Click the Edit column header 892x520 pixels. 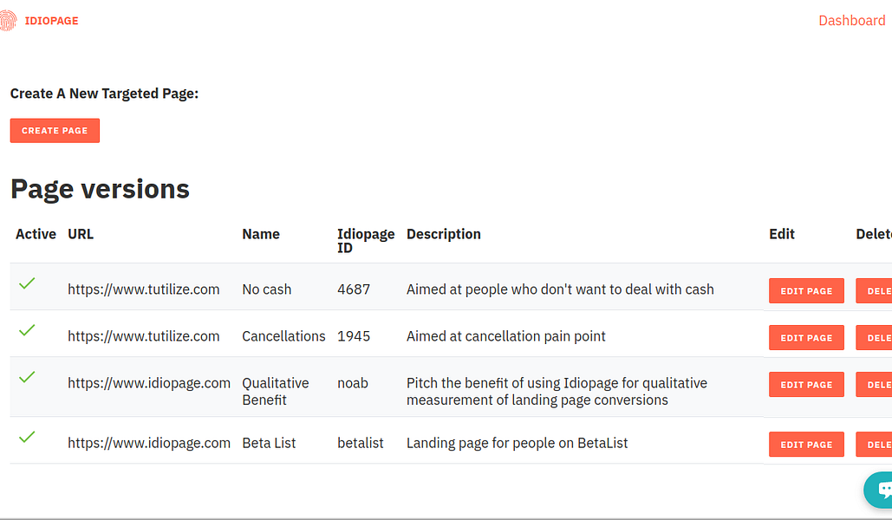(782, 234)
